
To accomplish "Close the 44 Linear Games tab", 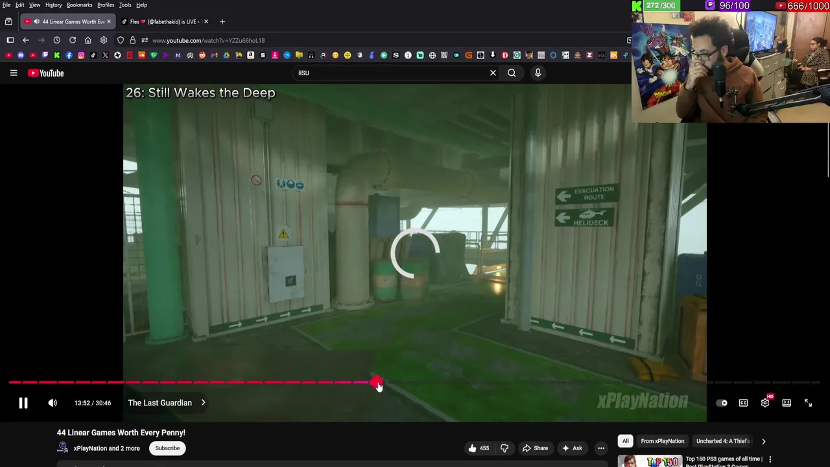I will pyautogui.click(x=108, y=21).
